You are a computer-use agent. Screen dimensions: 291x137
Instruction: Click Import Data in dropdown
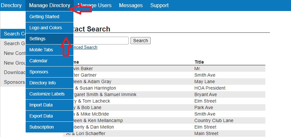[x=41, y=105]
